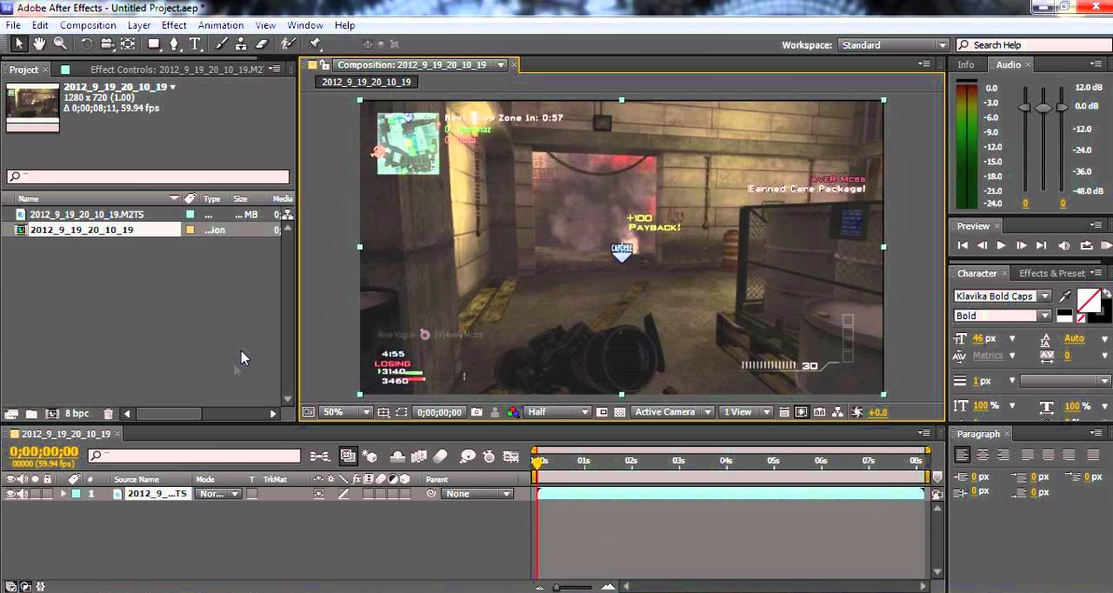The image size is (1113, 593).
Task: Toggle transparency grid in composition viewer
Action: (619, 412)
